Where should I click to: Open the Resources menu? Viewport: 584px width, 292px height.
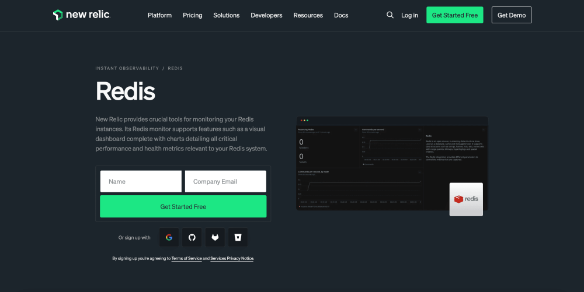pos(308,15)
